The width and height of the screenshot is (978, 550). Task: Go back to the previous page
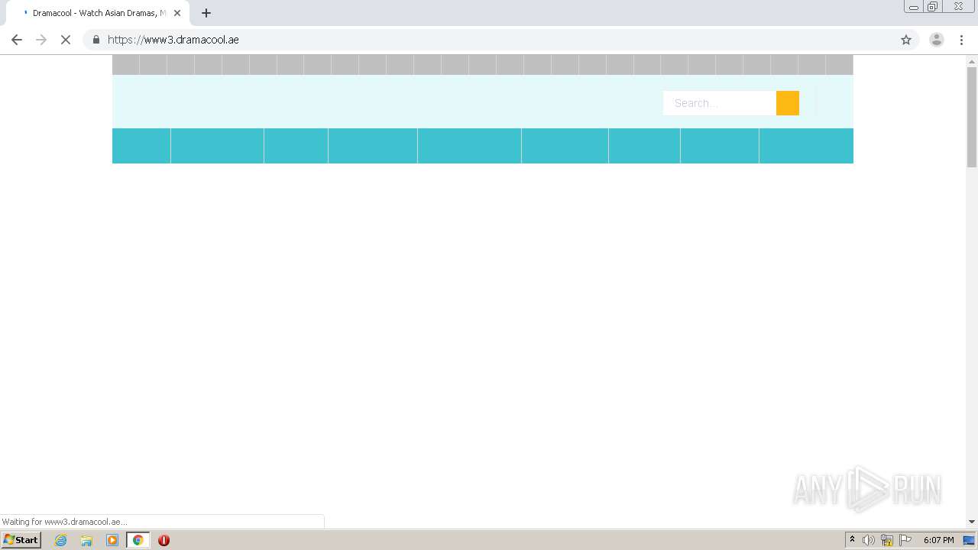click(17, 40)
